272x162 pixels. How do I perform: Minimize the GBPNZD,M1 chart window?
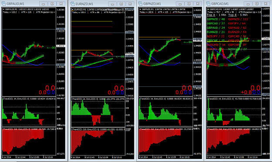[x=180, y=3]
